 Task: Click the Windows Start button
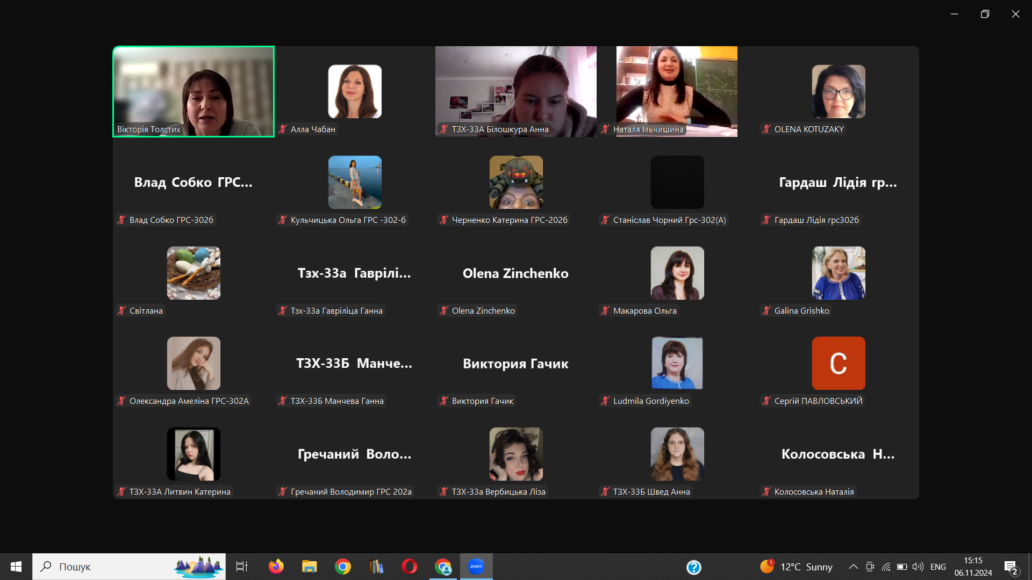click(x=16, y=567)
